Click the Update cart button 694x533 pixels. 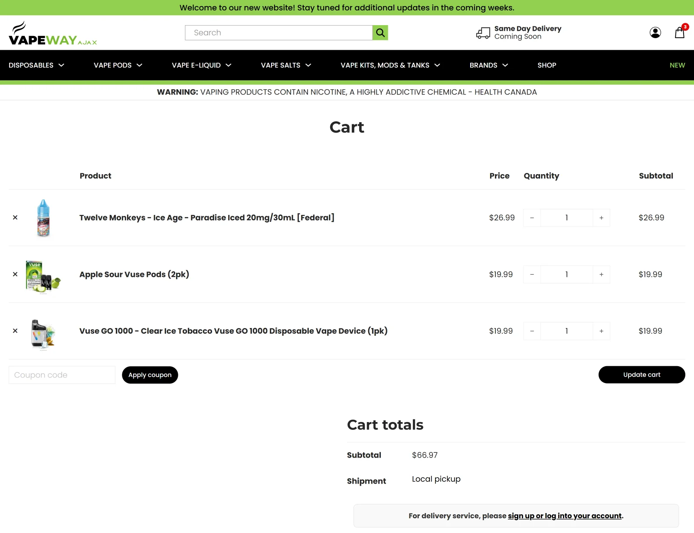642,375
